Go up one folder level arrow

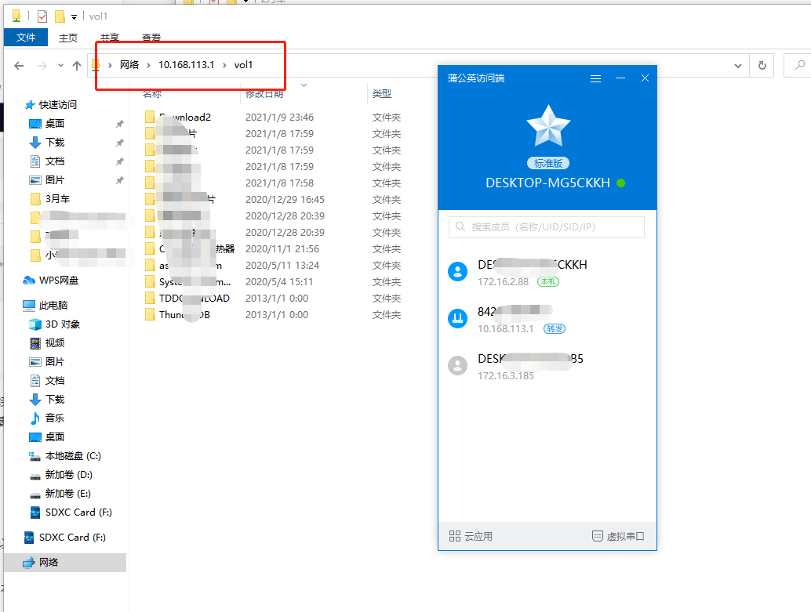(x=77, y=66)
